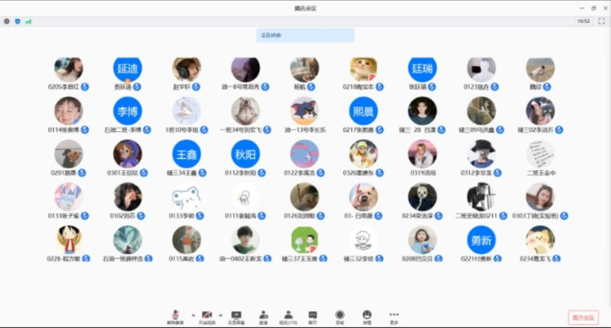Select participant 勇新 blue avatar

point(481,240)
